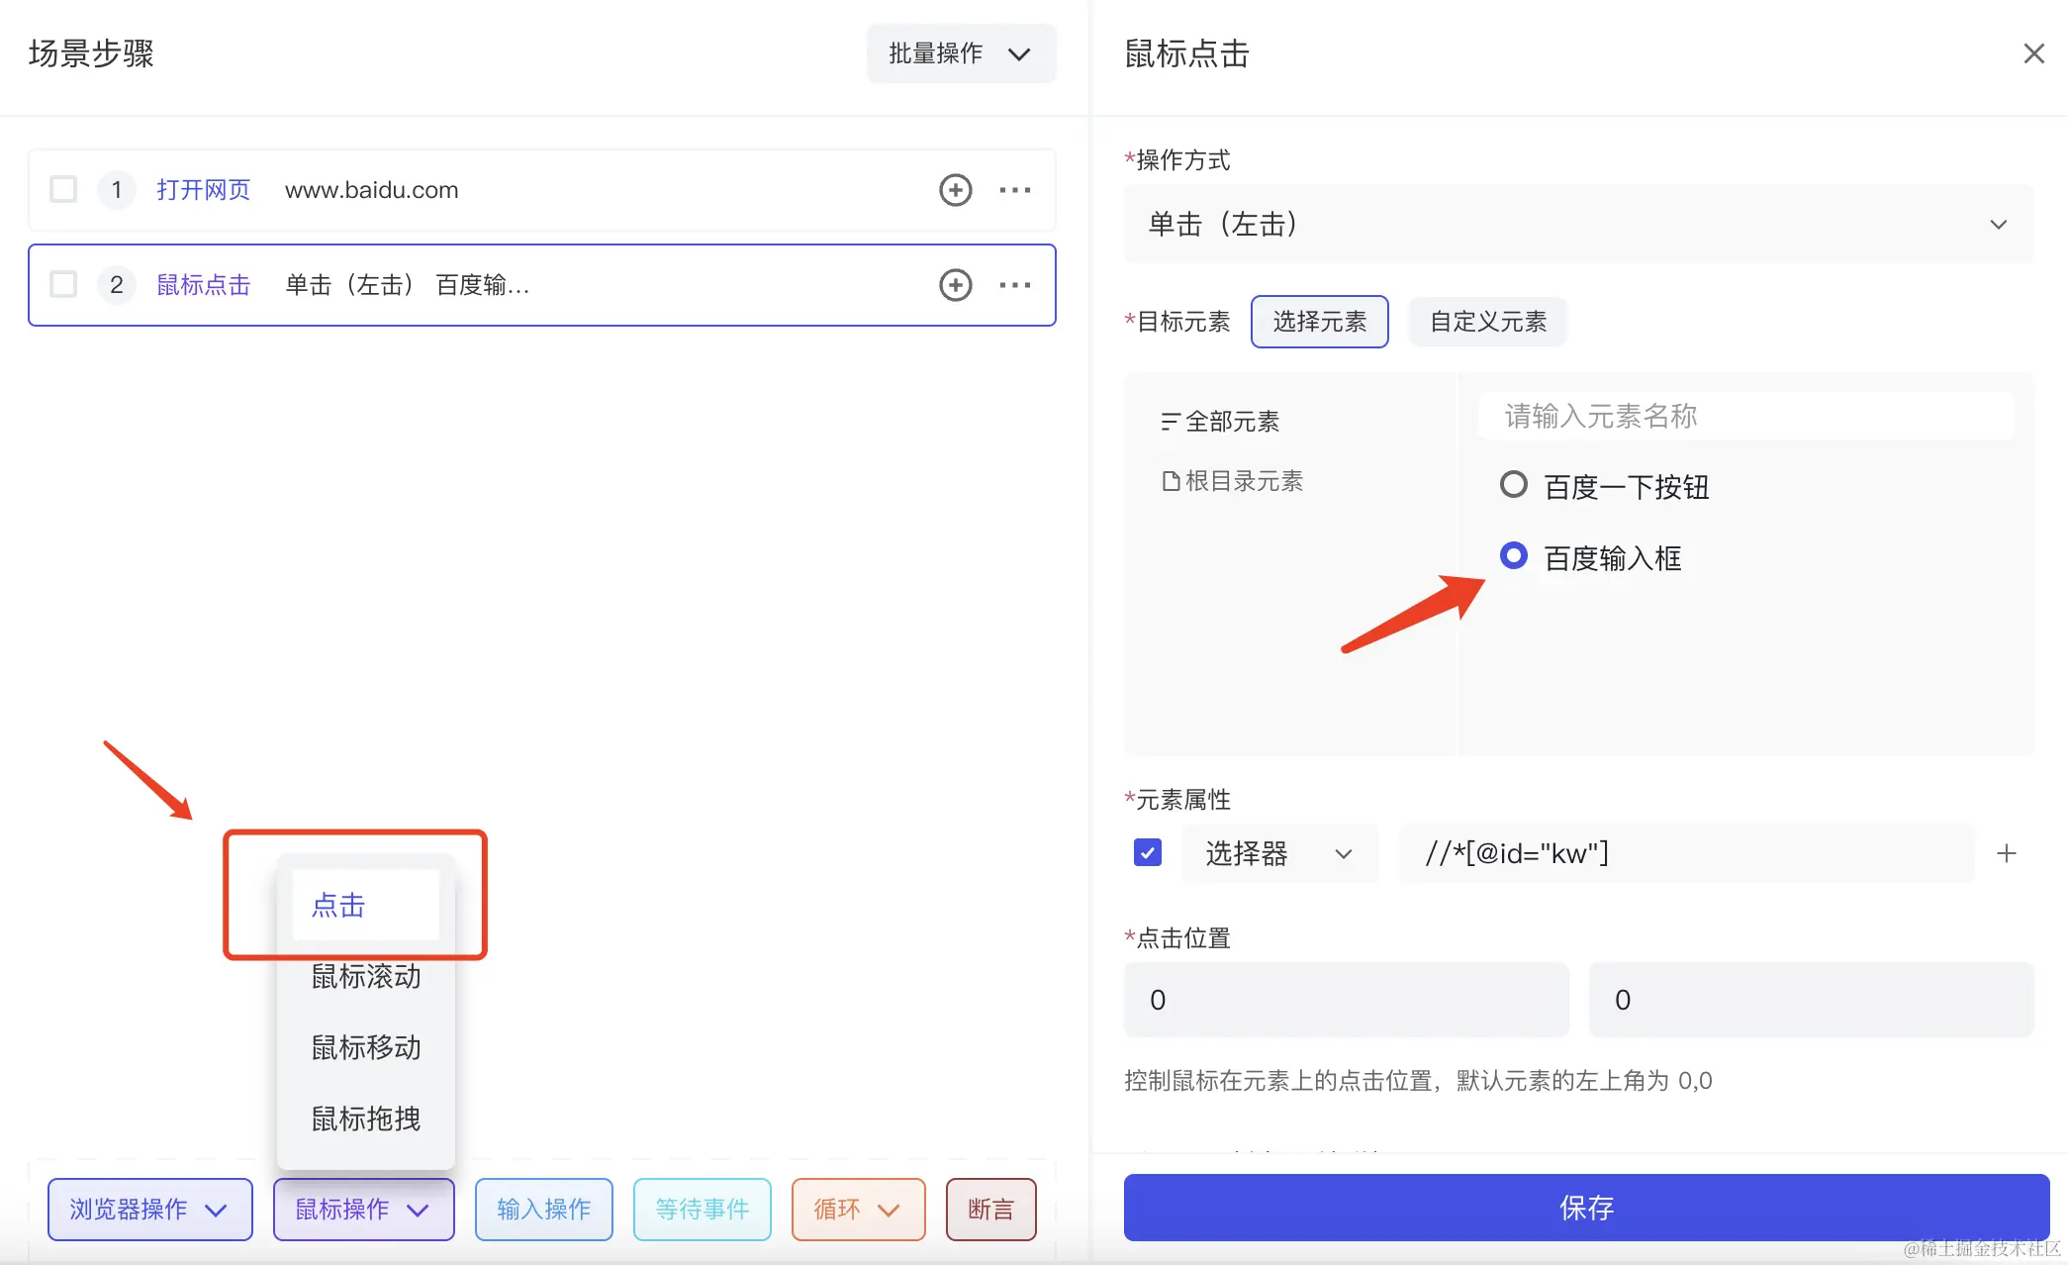Select 全部元素 category

[x=1221, y=422]
